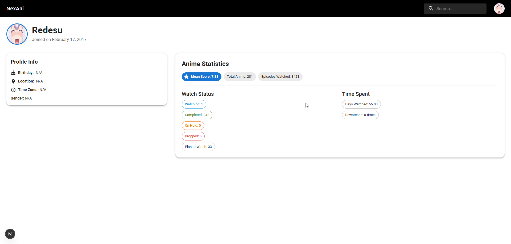Click Redesu's large profile avatar
The image size is (511, 244).
[x=17, y=34]
